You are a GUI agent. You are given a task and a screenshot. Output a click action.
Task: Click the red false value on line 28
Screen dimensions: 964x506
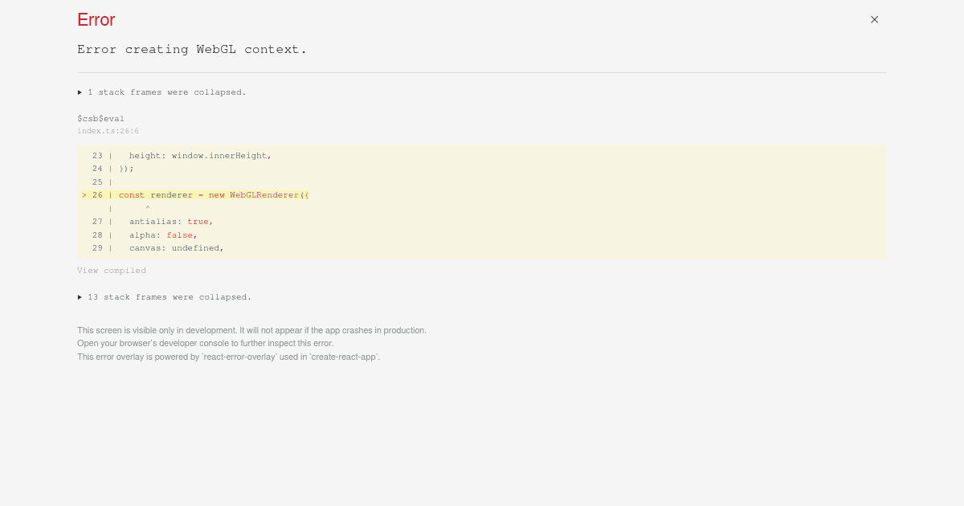tap(180, 235)
